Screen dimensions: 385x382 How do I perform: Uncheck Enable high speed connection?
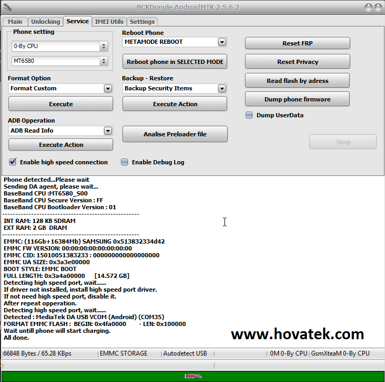click(13, 162)
